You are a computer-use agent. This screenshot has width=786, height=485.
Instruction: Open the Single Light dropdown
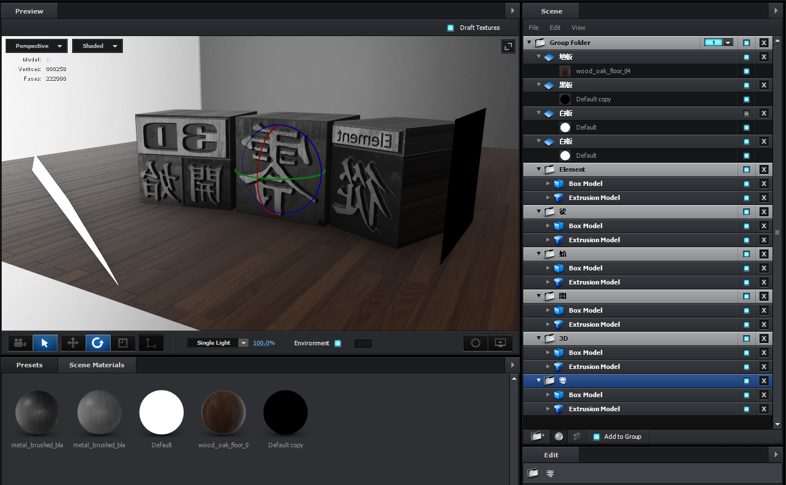[x=218, y=343]
